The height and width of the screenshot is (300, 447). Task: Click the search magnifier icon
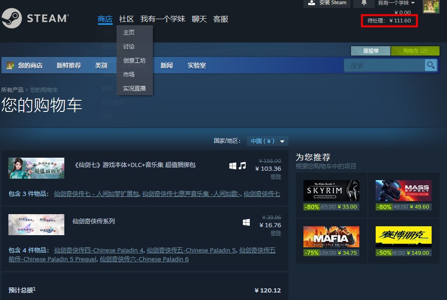point(431,65)
